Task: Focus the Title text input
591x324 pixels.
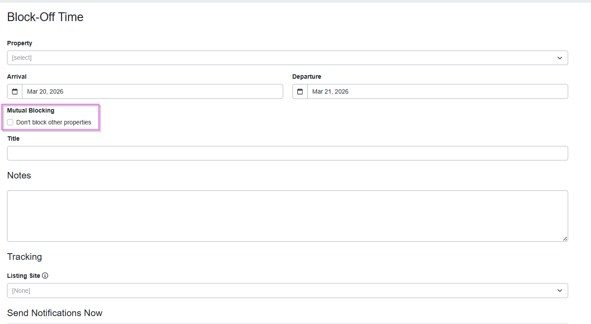Action: (x=287, y=153)
